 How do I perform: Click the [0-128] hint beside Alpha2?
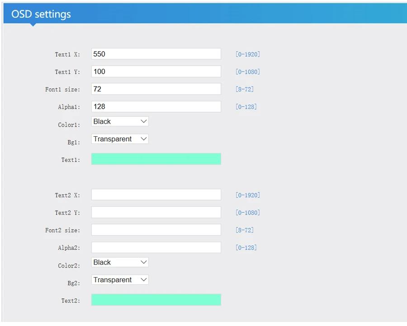pyautogui.click(x=246, y=248)
